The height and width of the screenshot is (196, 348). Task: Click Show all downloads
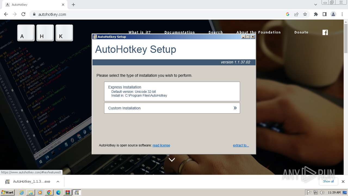[328, 181]
